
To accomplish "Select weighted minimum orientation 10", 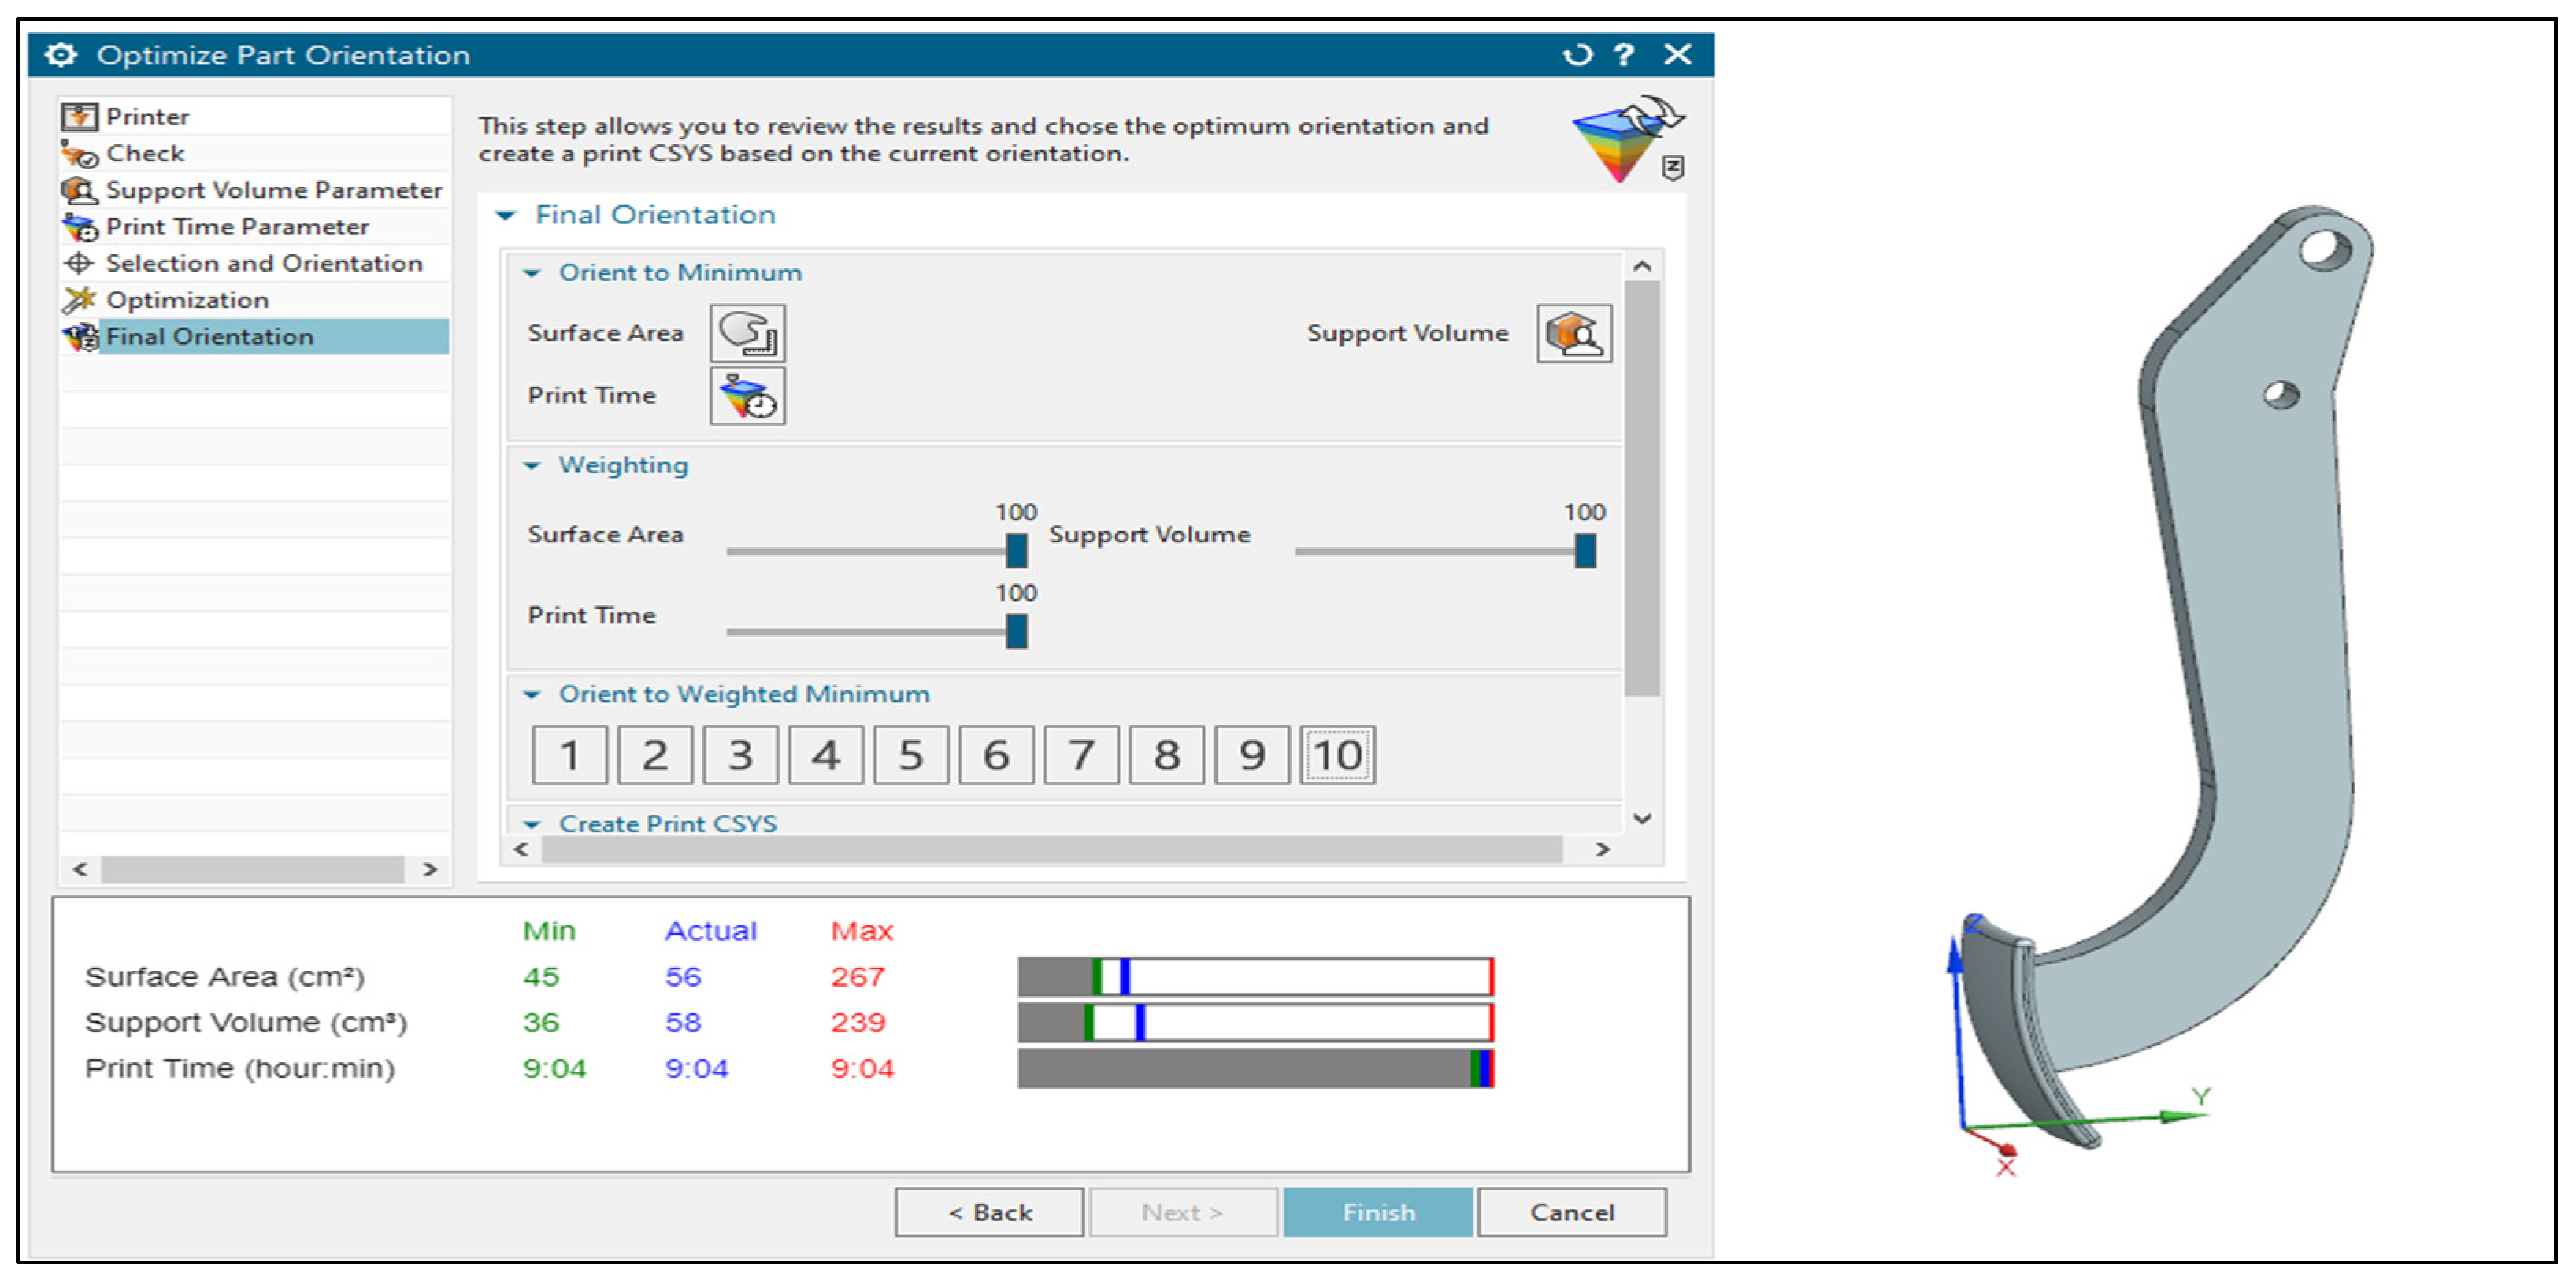I will (1337, 755).
